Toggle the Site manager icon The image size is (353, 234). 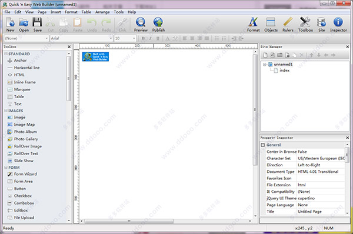tap(321, 25)
